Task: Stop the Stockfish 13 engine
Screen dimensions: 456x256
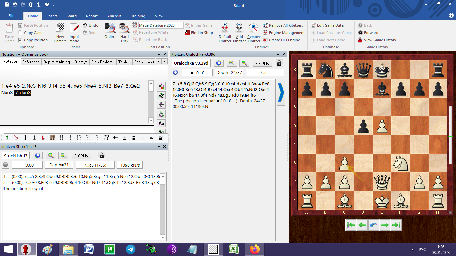Action: tap(38, 156)
